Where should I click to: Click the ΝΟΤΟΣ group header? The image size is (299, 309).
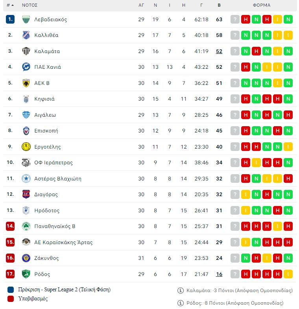(x=30, y=6)
